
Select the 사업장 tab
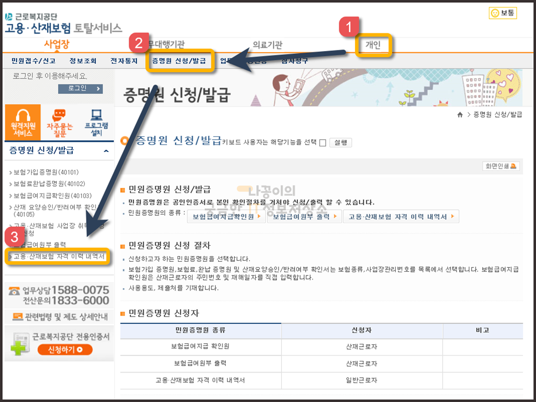pyautogui.click(x=57, y=44)
